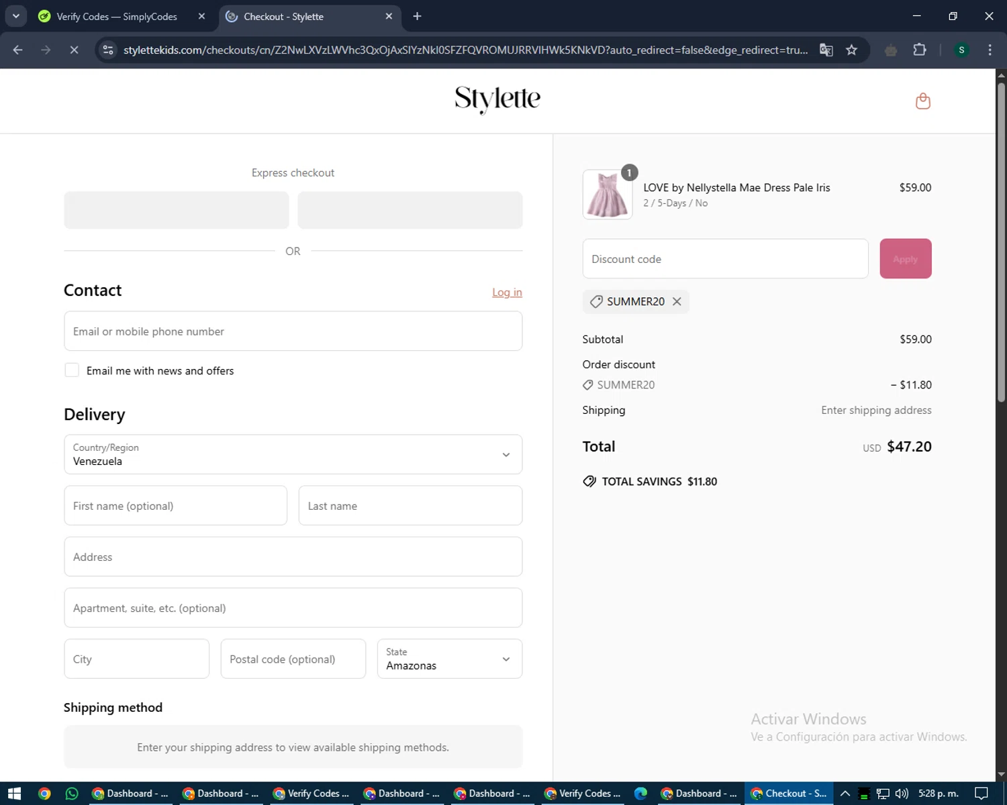Viewport: 1007px width, 805px height.
Task: Click the translate page icon
Action: [826, 50]
